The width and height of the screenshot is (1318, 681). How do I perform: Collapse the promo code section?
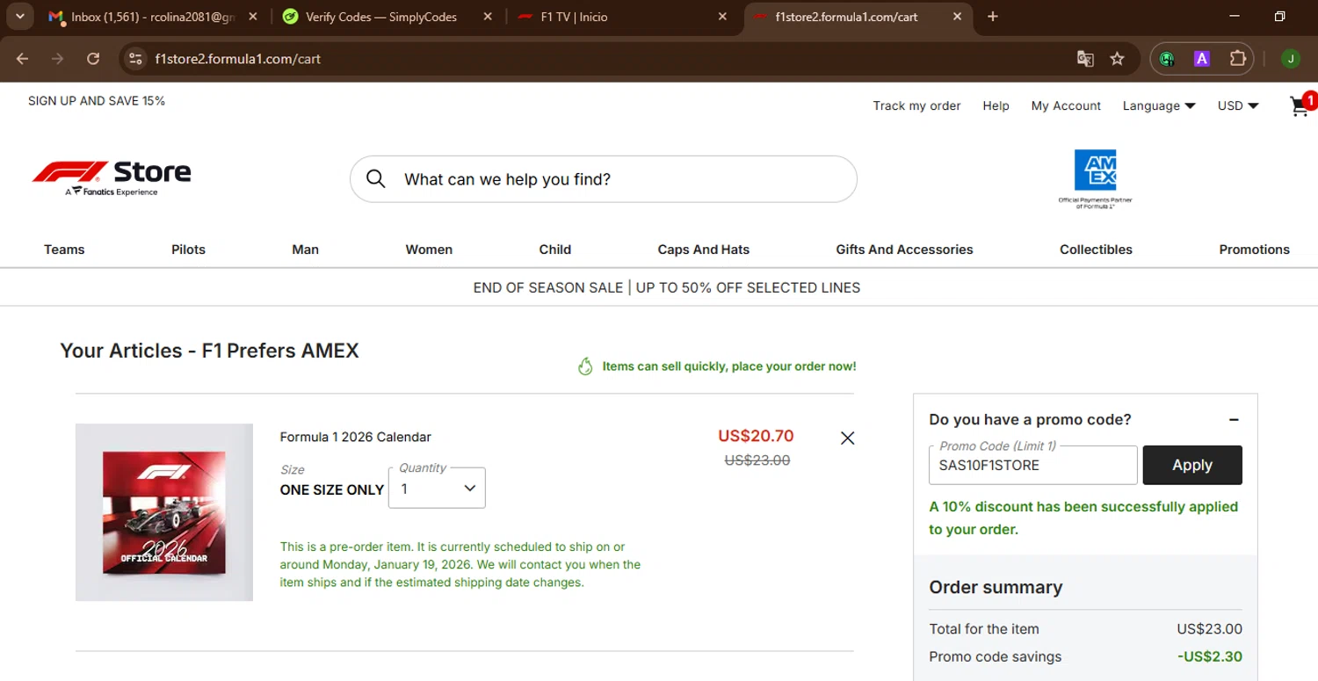click(x=1234, y=420)
